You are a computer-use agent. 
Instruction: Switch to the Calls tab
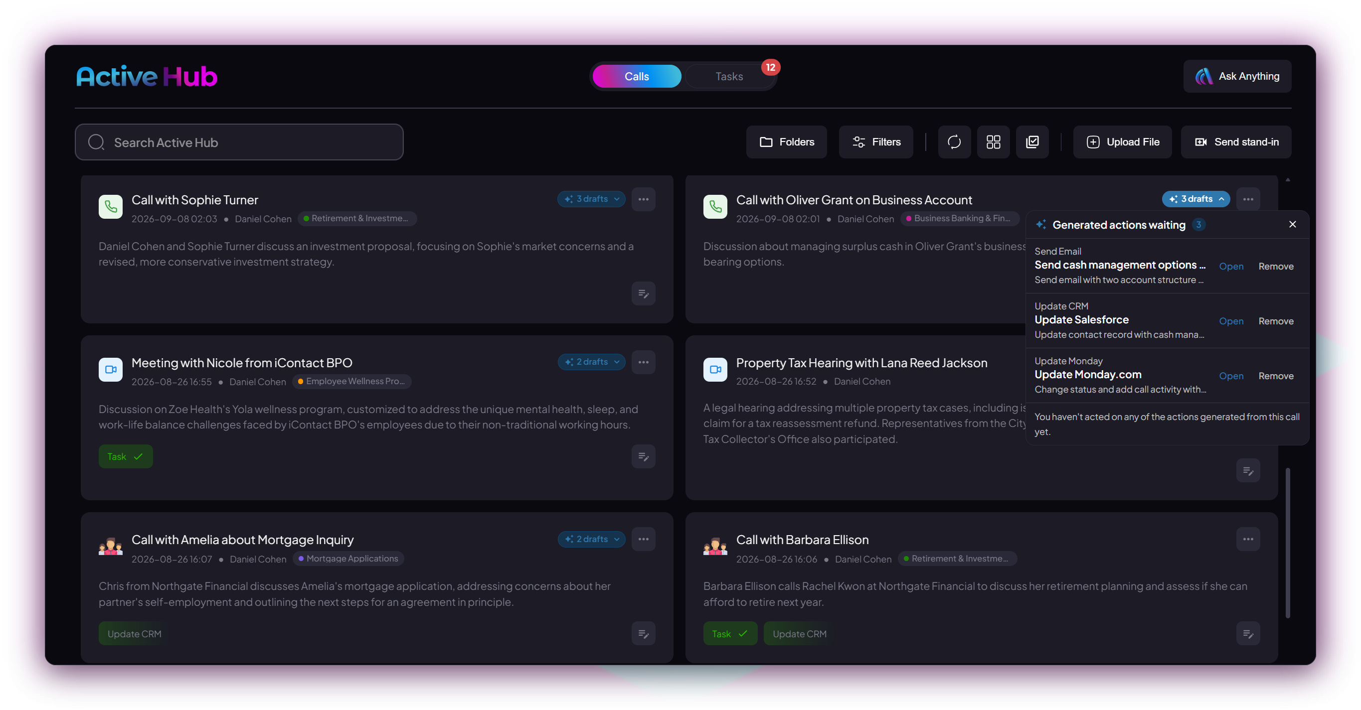[637, 77]
